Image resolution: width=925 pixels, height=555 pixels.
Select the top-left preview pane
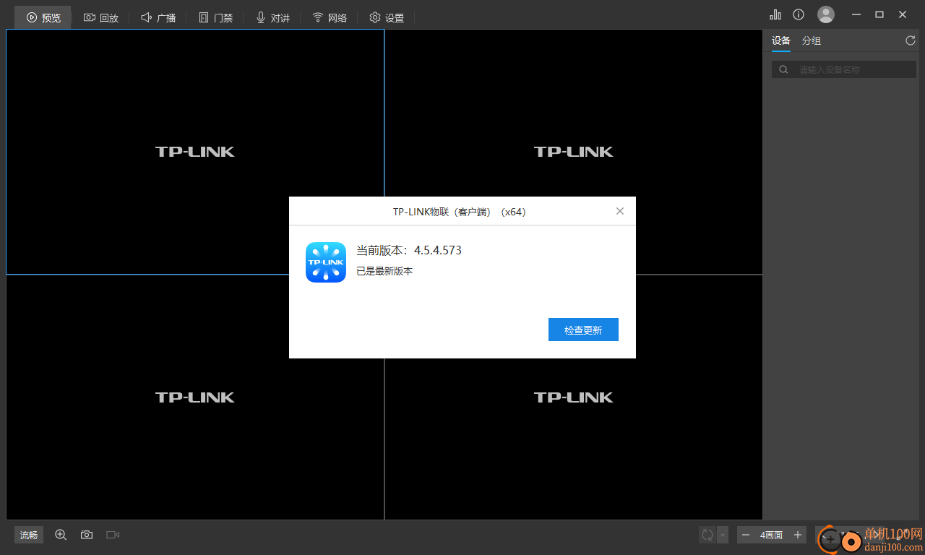(195, 152)
